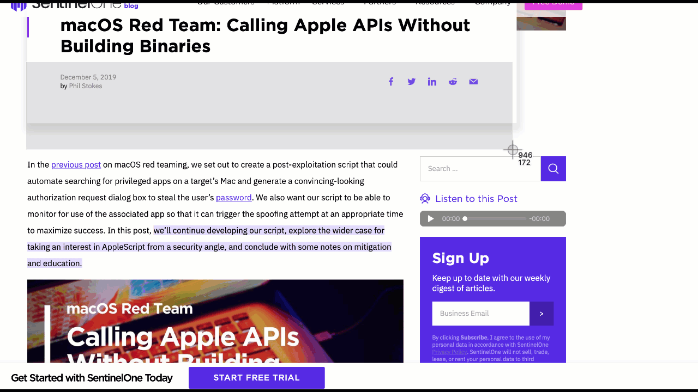Email the article via envelope icon

click(473, 82)
